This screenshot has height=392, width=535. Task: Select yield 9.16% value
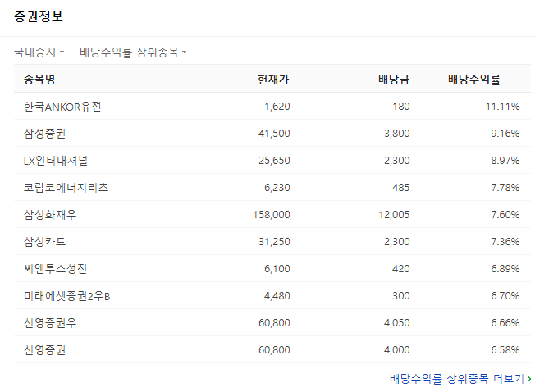(x=505, y=134)
